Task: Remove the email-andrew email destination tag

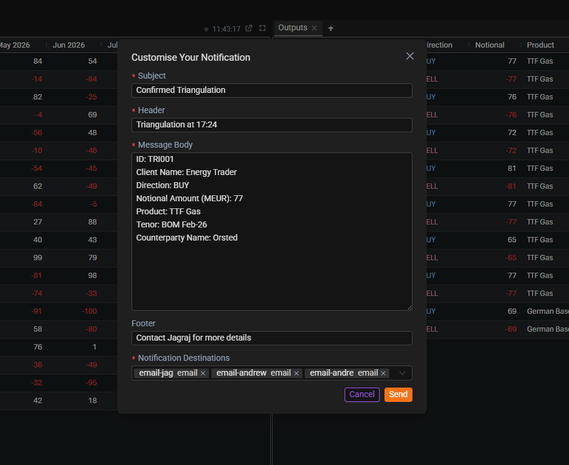Action: pyautogui.click(x=296, y=373)
